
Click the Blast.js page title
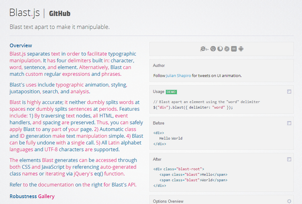(x=25, y=13)
